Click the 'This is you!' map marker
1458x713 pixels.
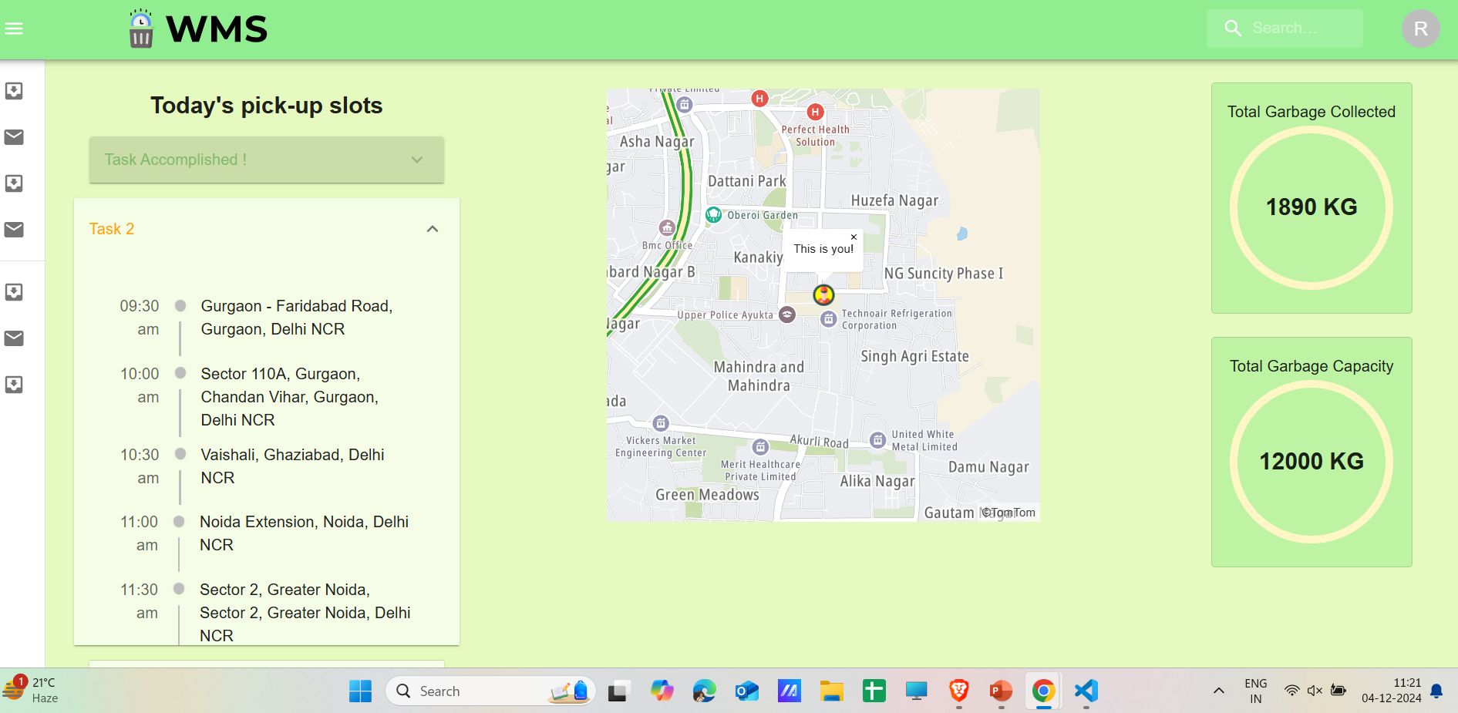tap(823, 294)
